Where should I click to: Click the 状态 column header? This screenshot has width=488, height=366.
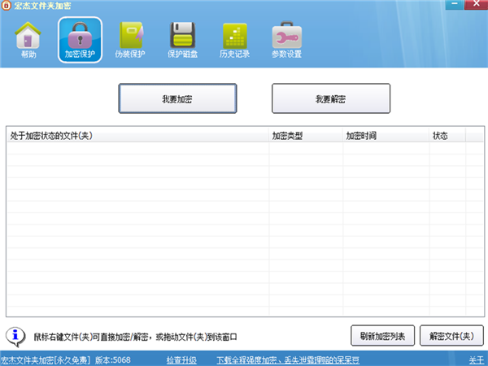pyautogui.click(x=446, y=136)
